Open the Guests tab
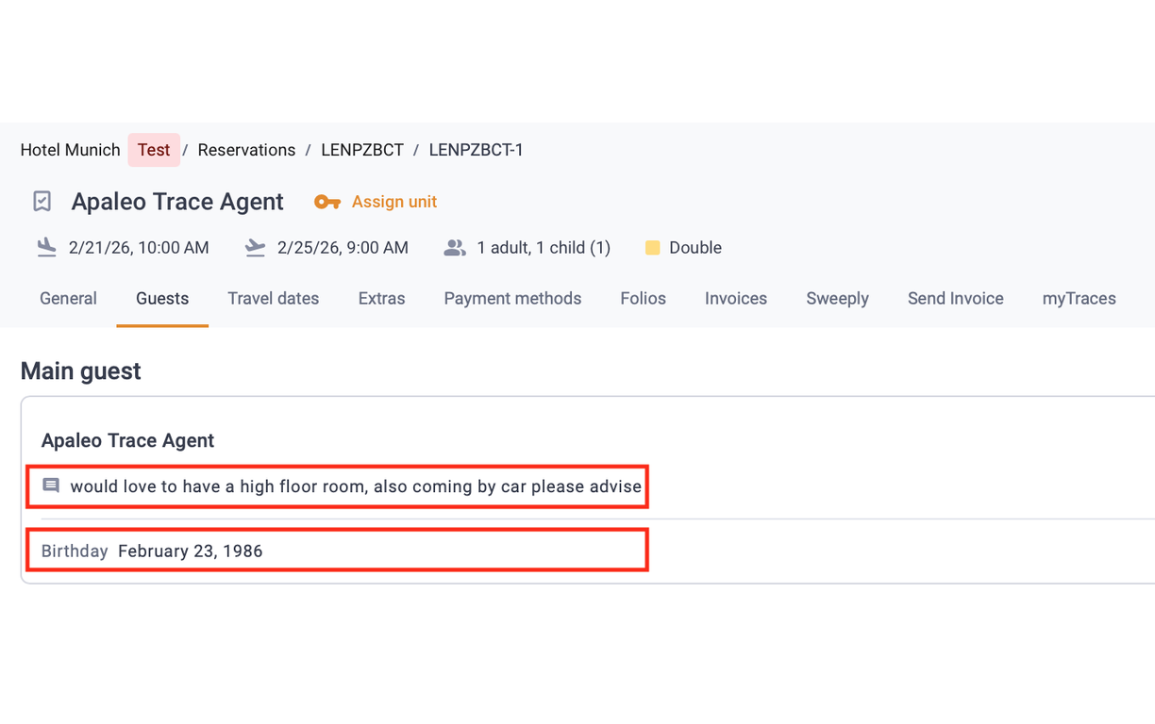 click(161, 298)
